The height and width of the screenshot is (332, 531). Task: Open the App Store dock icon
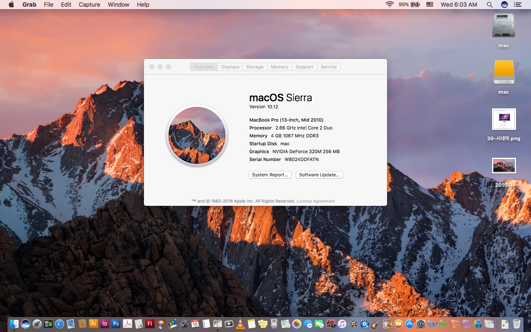[410, 324]
